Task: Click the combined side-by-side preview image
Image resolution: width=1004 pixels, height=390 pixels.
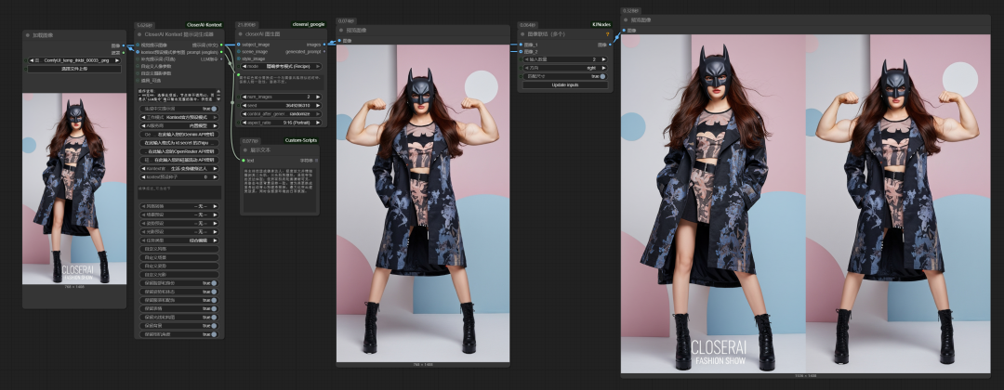Action: click(805, 203)
